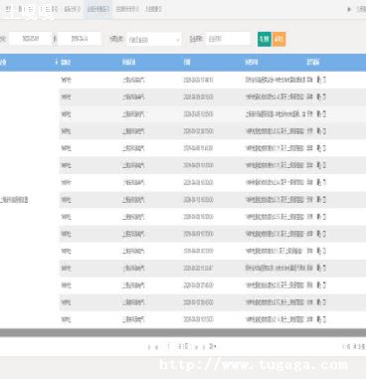Go to first page using pagination arrow
366x379 pixels.
tap(149, 347)
